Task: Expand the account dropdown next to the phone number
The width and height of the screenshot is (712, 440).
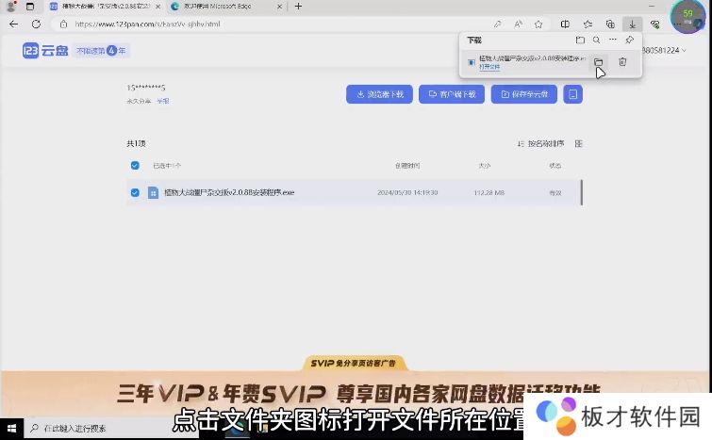Action: click(x=685, y=50)
